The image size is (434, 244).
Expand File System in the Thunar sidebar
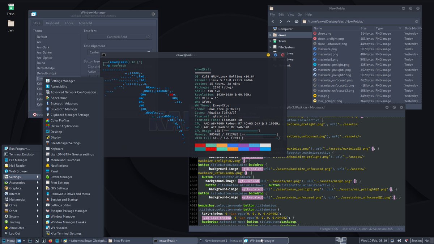[x=269, y=47]
